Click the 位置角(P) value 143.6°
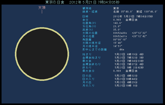165x105 pixels. pyautogui.click(x=118, y=23)
